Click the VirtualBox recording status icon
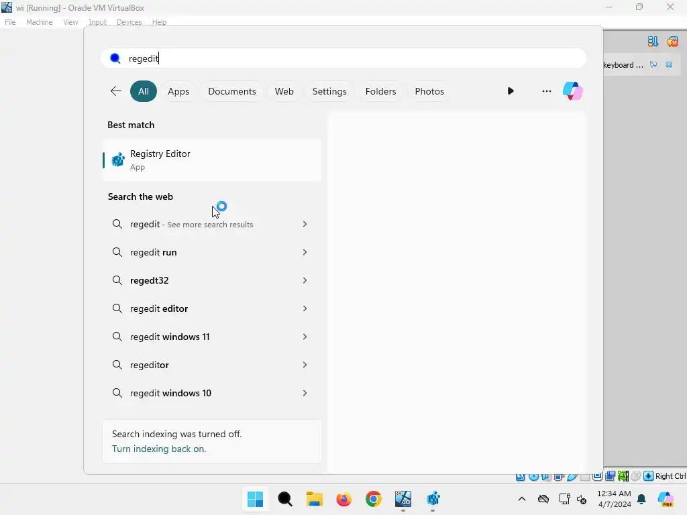Viewport: 687px width, 515px height. click(x=610, y=476)
